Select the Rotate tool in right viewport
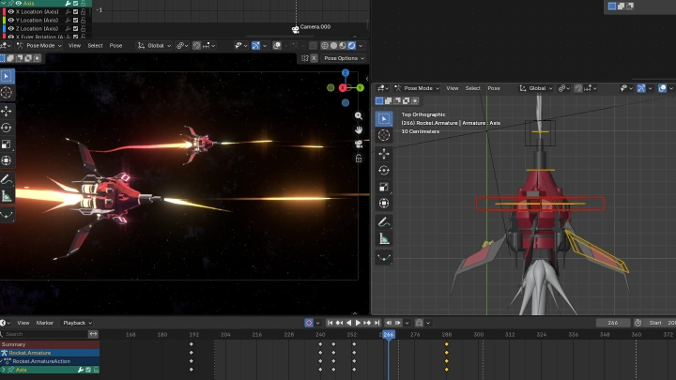This screenshot has width=676, height=380. [x=384, y=171]
